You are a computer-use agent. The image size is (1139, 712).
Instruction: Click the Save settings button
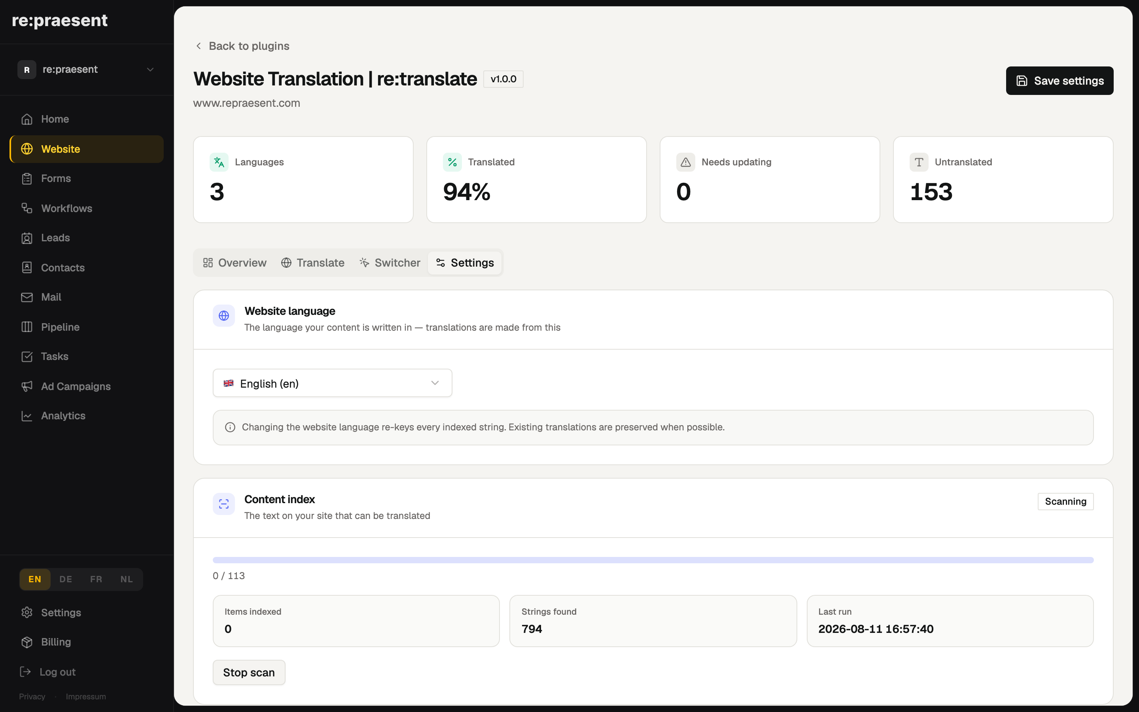(1060, 81)
